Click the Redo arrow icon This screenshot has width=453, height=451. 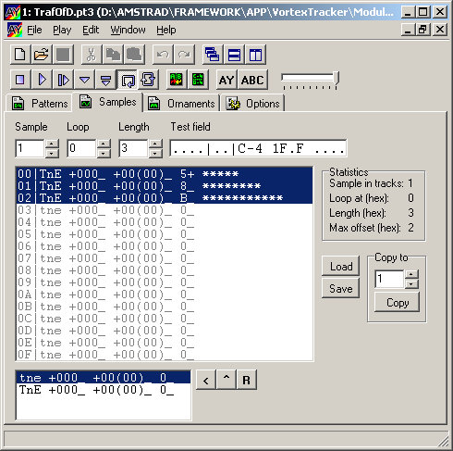coord(184,55)
